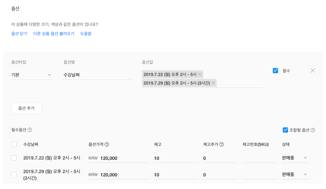Uncheck the 필수 checkbox
The image size is (326, 189).
pyautogui.click(x=275, y=71)
